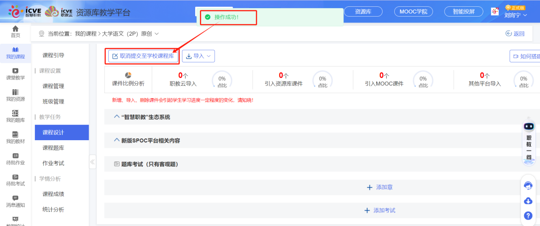Click the 其他平台导入 label
The height and width of the screenshot is (226, 540).
tap(485, 84)
